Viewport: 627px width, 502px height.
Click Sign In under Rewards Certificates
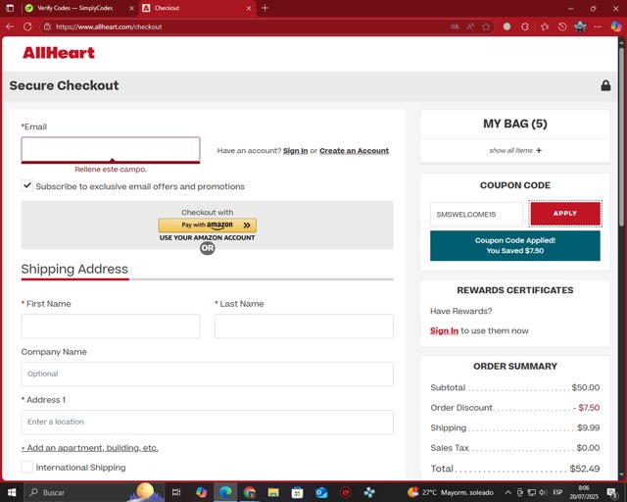click(444, 330)
